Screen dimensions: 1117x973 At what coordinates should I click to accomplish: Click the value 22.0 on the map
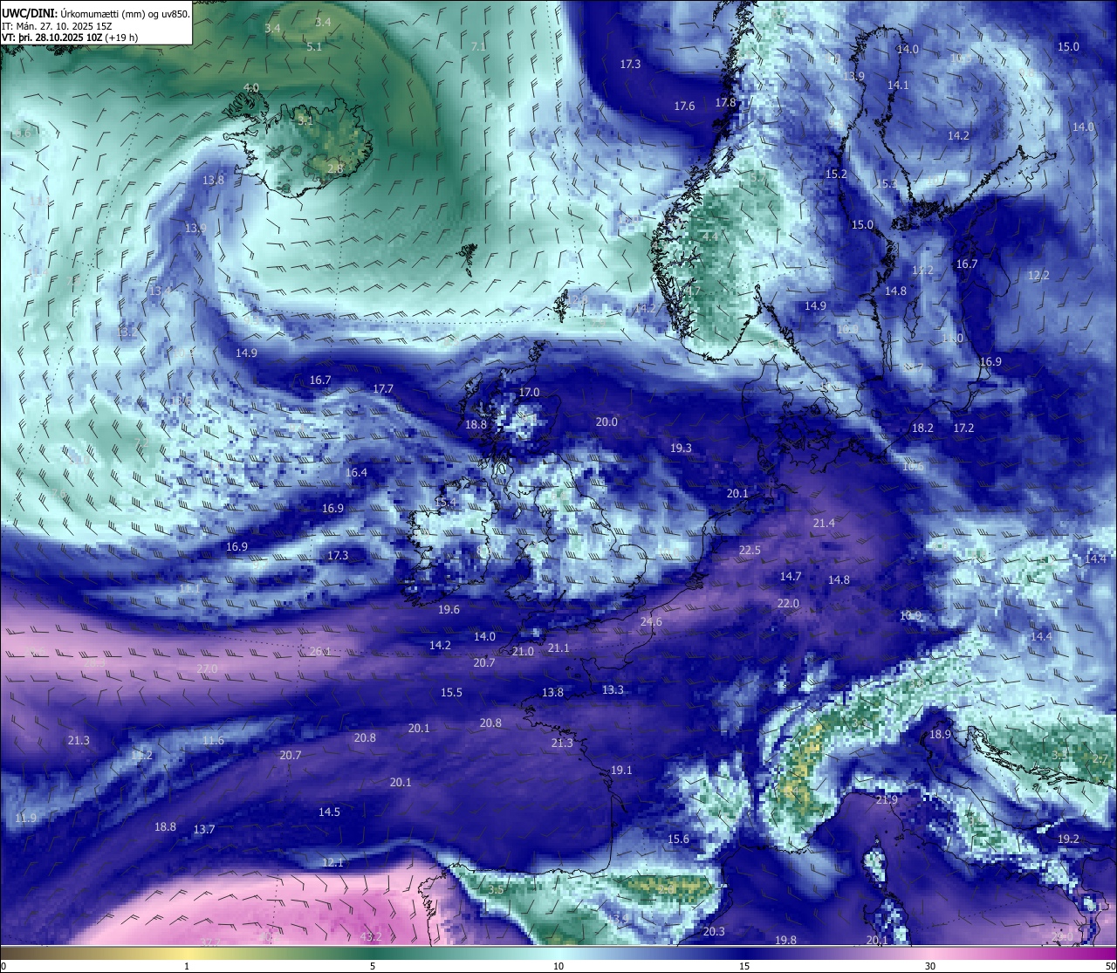[x=788, y=603]
